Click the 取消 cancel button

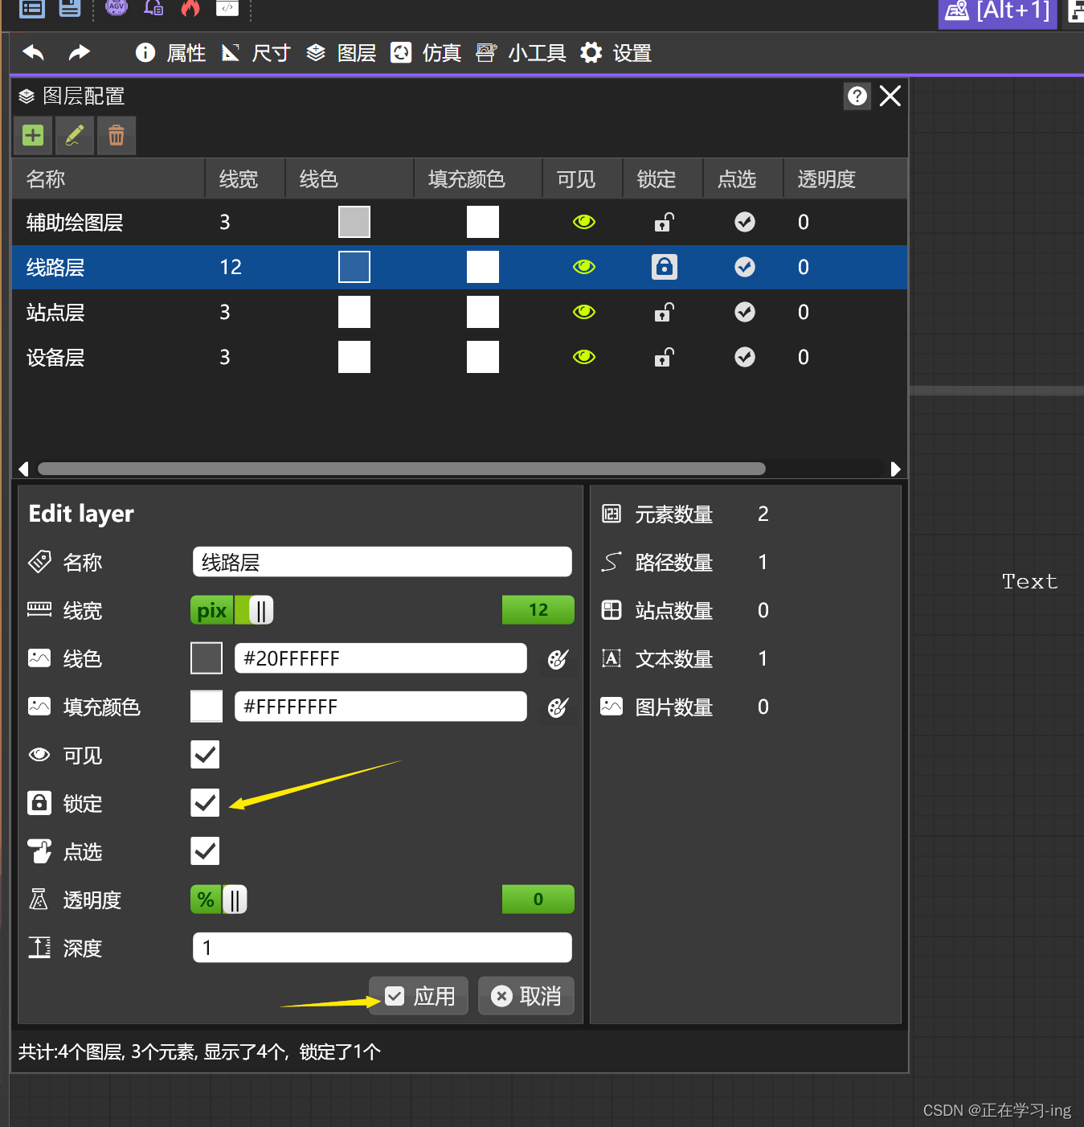pos(526,996)
